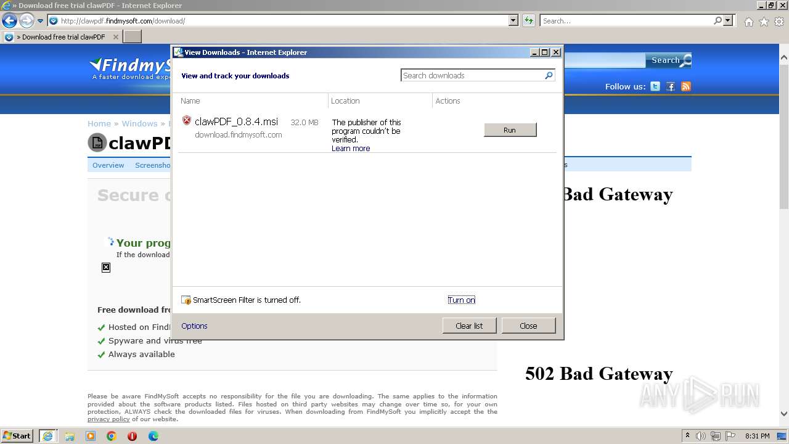
Task: Open the IE Tools gear icon
Action: 779,22
